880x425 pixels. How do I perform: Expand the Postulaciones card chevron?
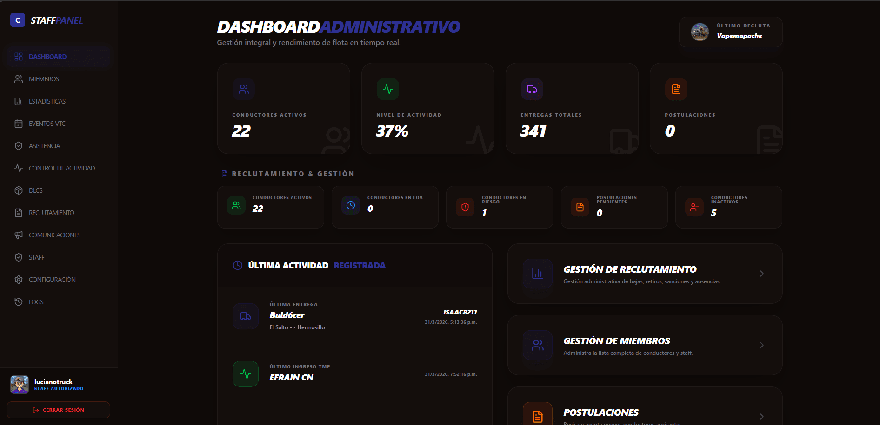(761, 417)
